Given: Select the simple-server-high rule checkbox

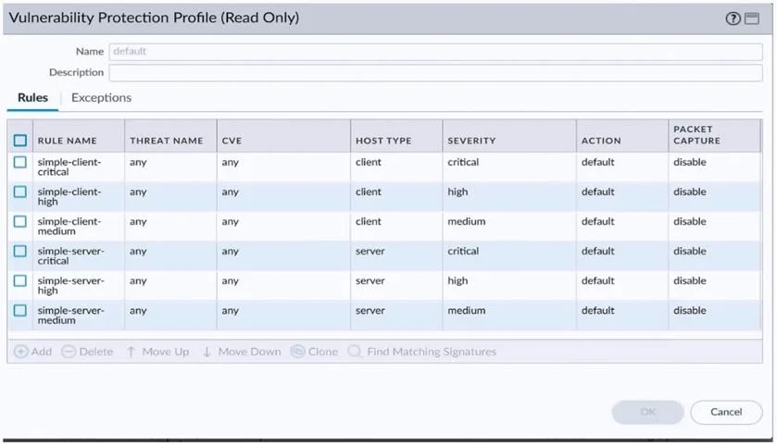Looking at the screenshot, I should tap(20, 280).
